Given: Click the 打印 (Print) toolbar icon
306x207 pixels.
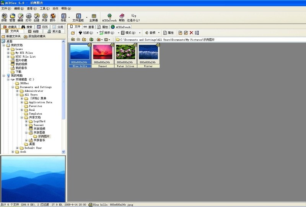Looking at the screenshot, I should 28,18.
